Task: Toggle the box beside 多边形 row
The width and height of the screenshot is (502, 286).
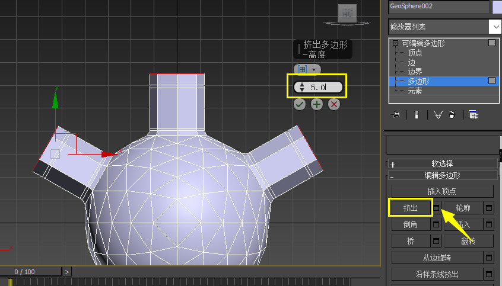Action: [492, 81]
